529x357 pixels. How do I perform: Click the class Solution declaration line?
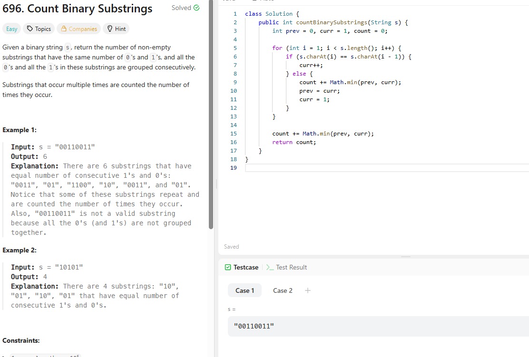coord(272,14)
